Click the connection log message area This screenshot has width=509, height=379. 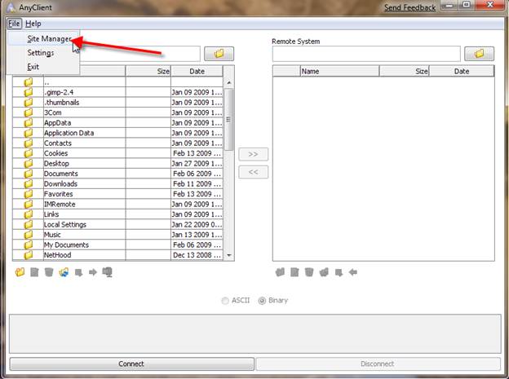point(255,333)
